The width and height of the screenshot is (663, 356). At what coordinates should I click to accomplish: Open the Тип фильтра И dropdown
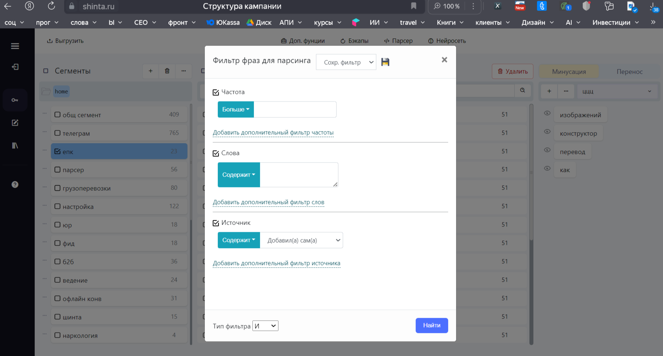[x=265, y=326]
